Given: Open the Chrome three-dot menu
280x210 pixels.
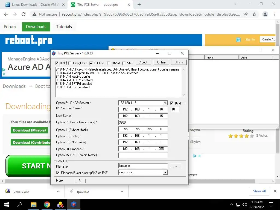Looking at the screenshot, I should (x=274, y=14).
